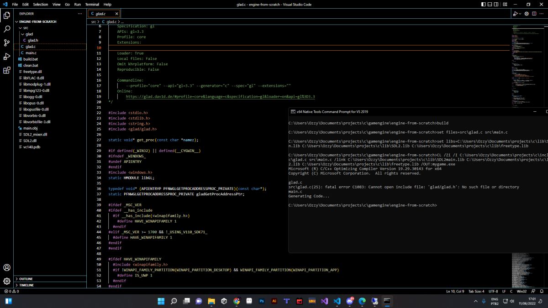Open Discord from the taskbar
548x308 pixels.
coord(350,301)
